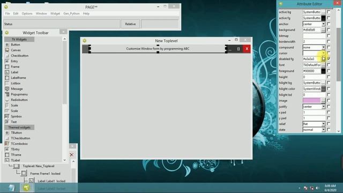Open the Widget menu in PAGE
The height and width of the screenshot is (193, 343).
(55, 13)
